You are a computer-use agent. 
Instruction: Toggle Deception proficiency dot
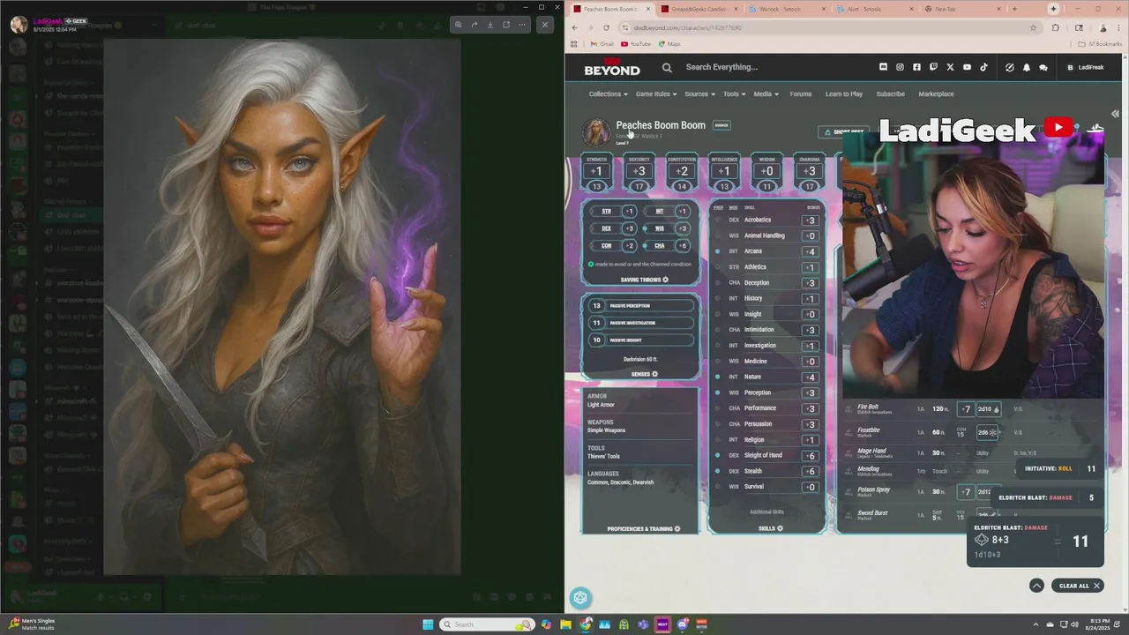coord(717,283)
